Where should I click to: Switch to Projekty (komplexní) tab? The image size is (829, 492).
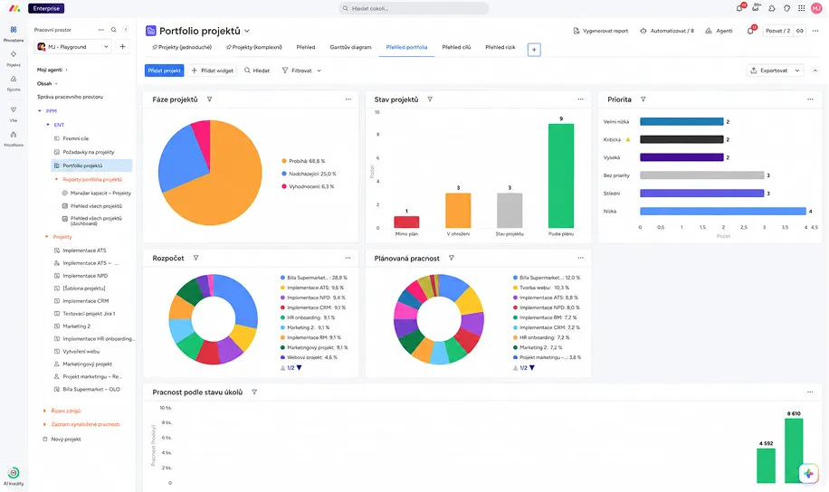pos(253,47)
